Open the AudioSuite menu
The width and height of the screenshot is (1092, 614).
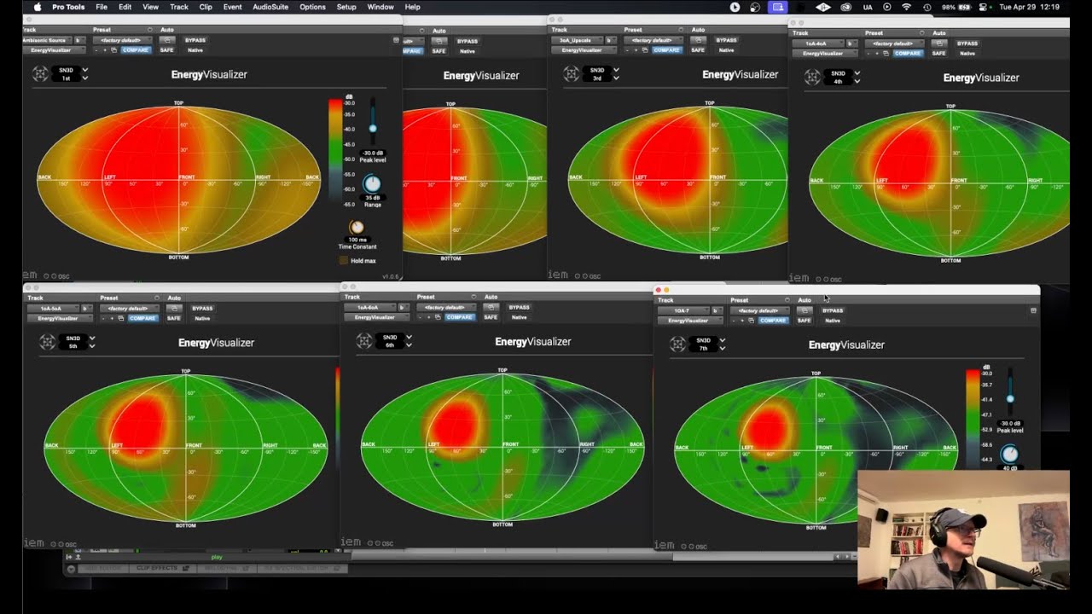click(x=270, y=7)
